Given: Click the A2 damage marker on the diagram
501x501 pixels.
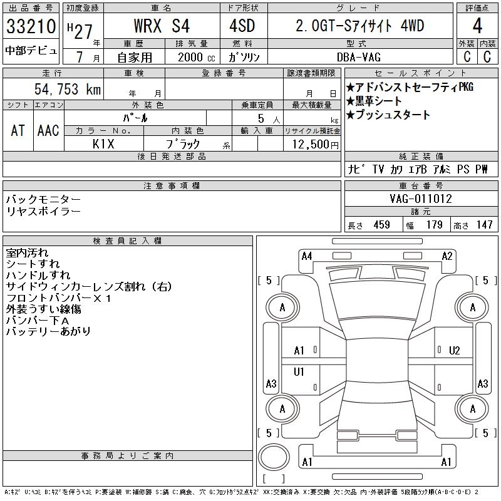Looking at the screenshot, I should [x=447, y=256].
